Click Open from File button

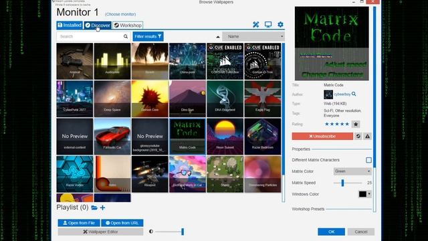tap(79, 223)
